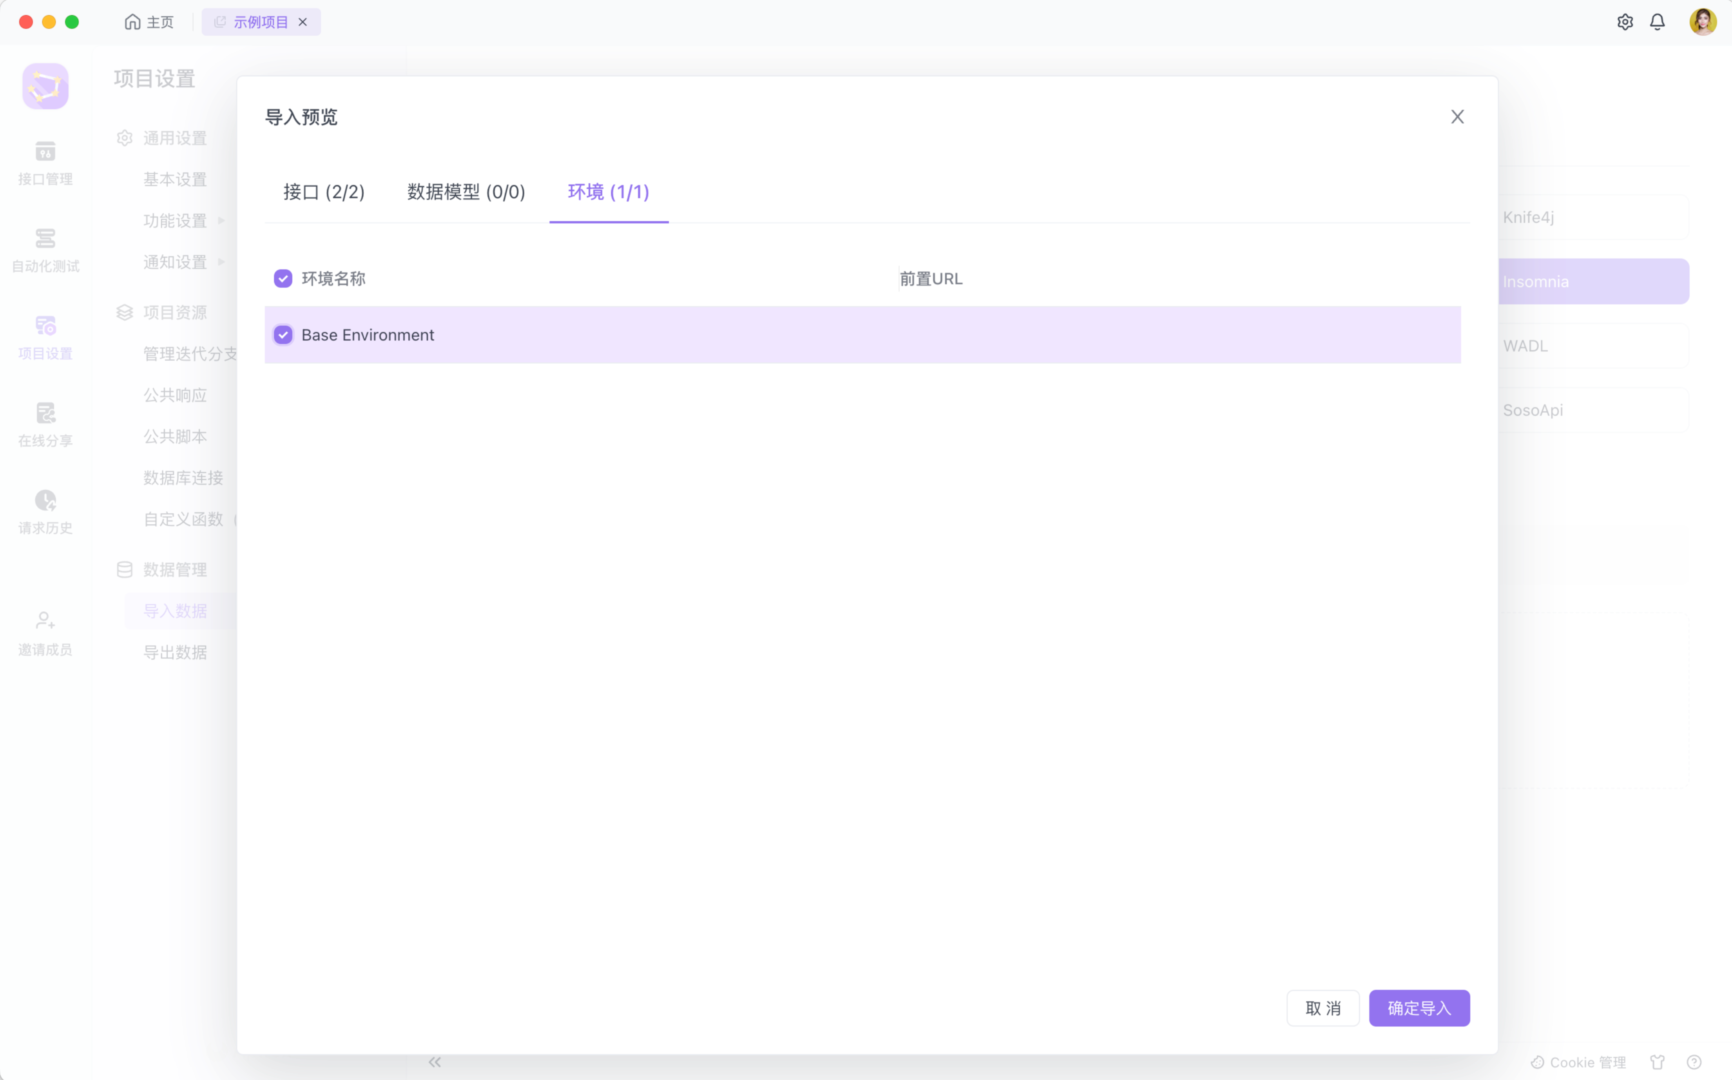Click the 取消 button
This screenshot has width=1732, height=1080.
(1323, 1008)
